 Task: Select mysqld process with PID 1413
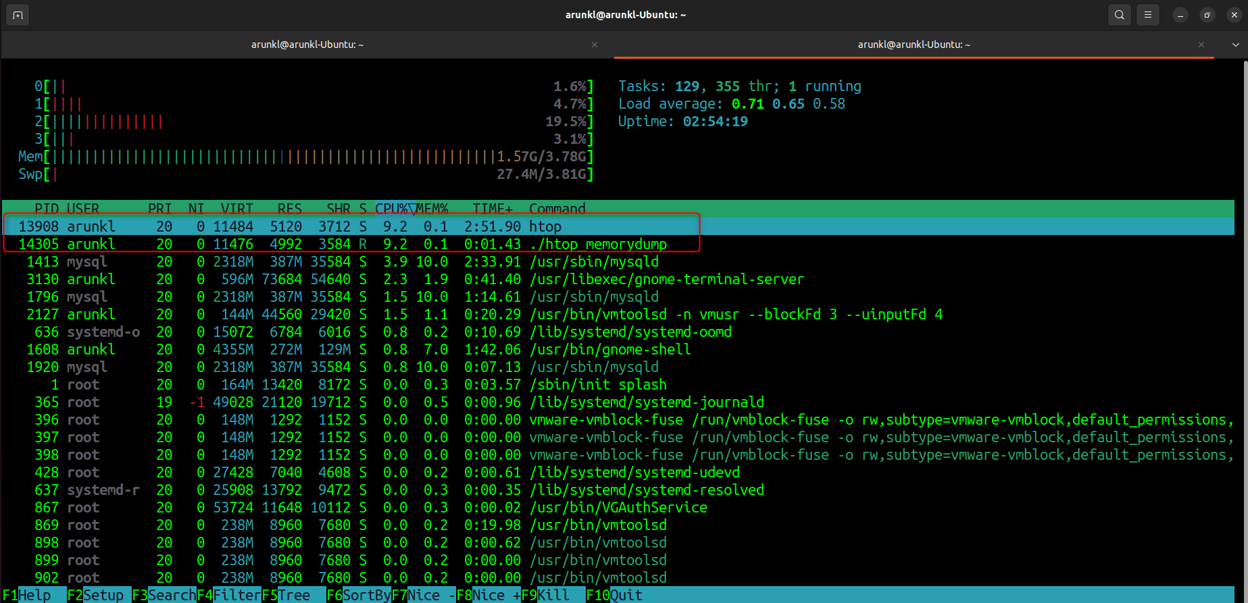coord(618,261)
